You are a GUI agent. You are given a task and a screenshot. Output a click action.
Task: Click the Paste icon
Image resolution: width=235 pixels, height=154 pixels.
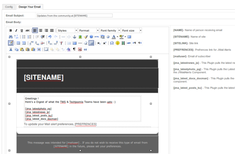pyautogui.click(x=22, y=49)
